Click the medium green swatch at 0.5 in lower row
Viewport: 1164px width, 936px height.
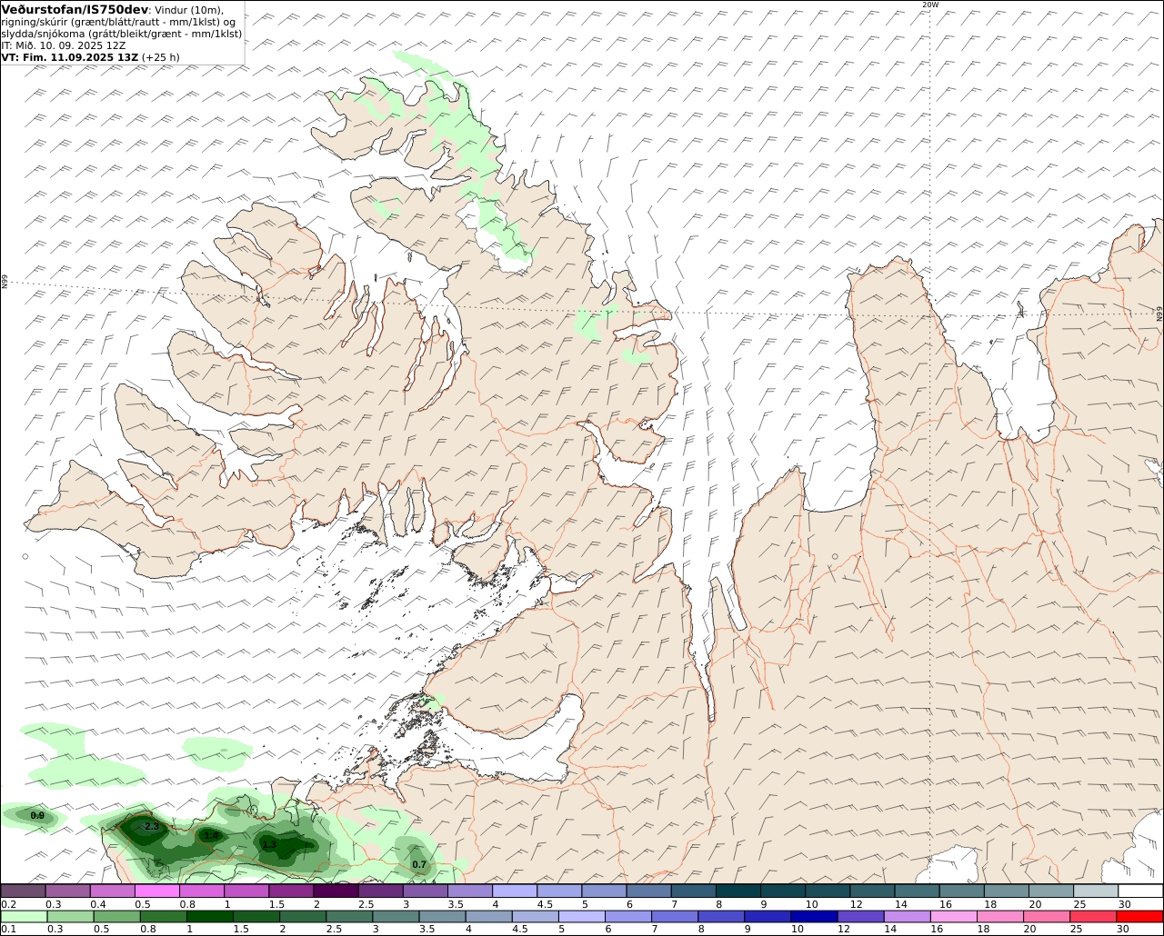coord(116,916)
